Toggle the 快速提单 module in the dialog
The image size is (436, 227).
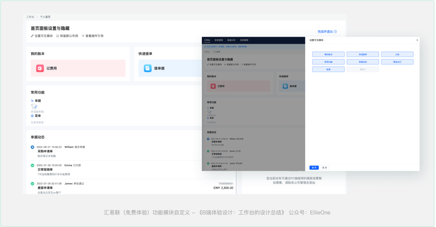363,54
